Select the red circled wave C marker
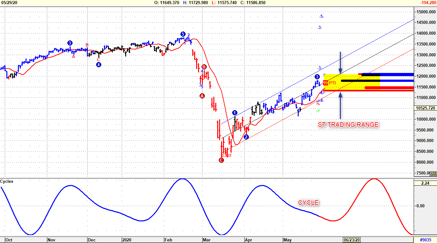The height and width of the screenshot is (243, 437). coord(221,160)
